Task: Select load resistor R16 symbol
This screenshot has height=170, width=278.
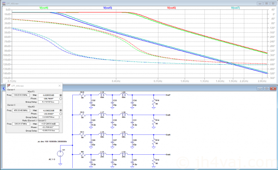Action: (154, 102)
